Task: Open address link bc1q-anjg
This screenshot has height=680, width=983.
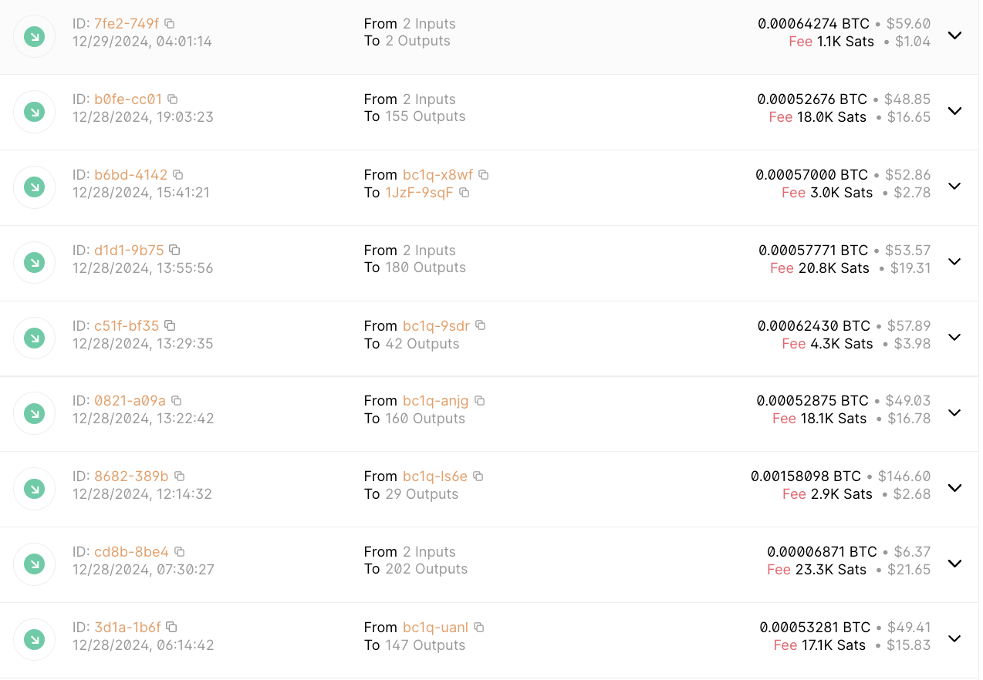Action: [x=435, y=401]
